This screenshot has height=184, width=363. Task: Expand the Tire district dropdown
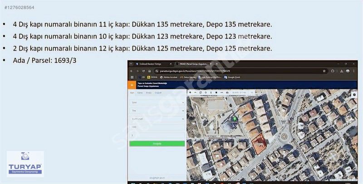coord(157,111)
